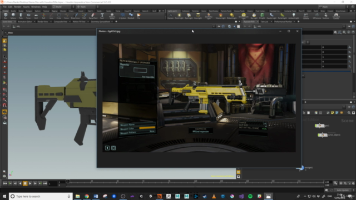Screen dimensions: 356x200
Task: Open Chrome from taskbar
Action: coord(87,196)
